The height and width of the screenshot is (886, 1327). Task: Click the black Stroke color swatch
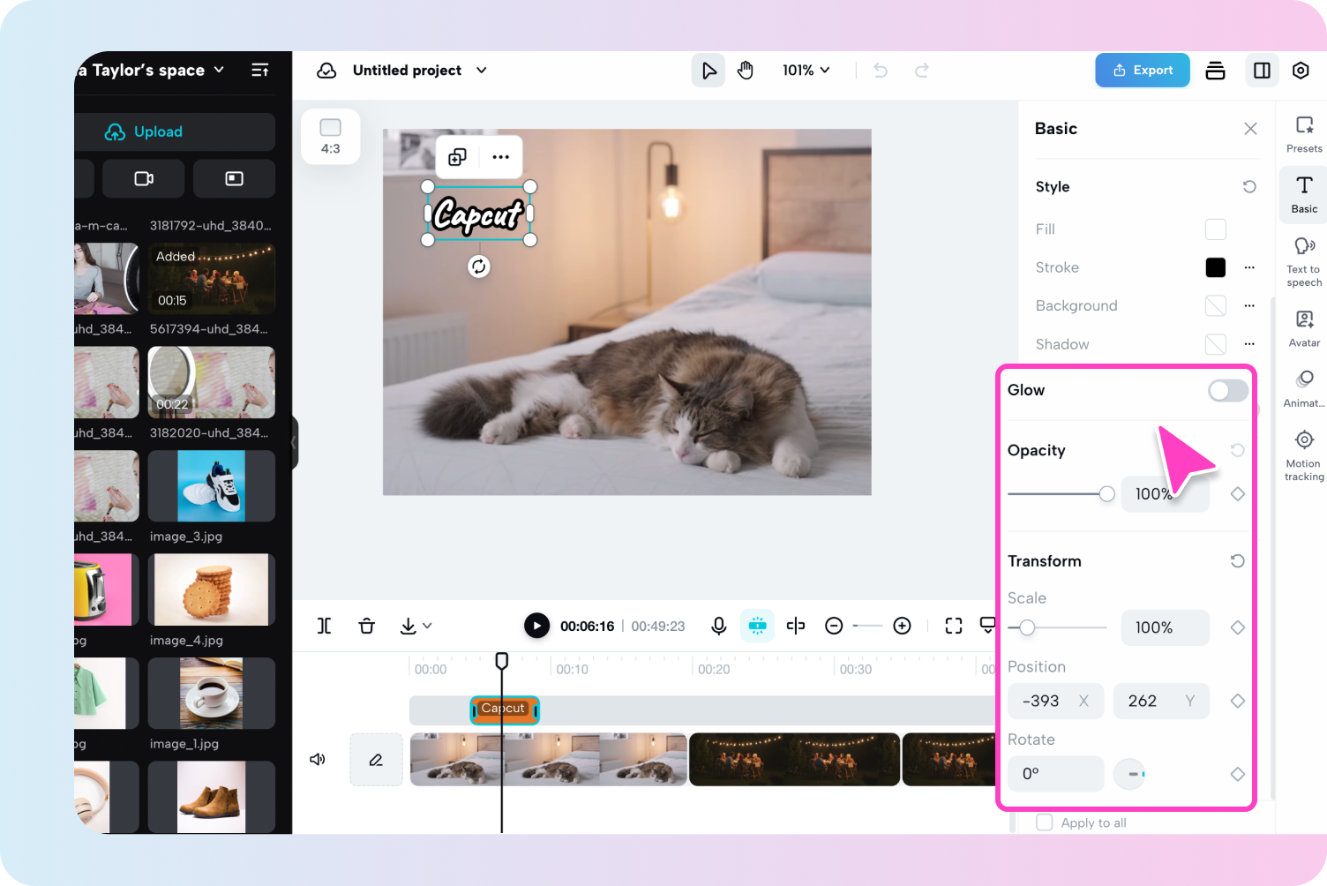[1215, 267]
